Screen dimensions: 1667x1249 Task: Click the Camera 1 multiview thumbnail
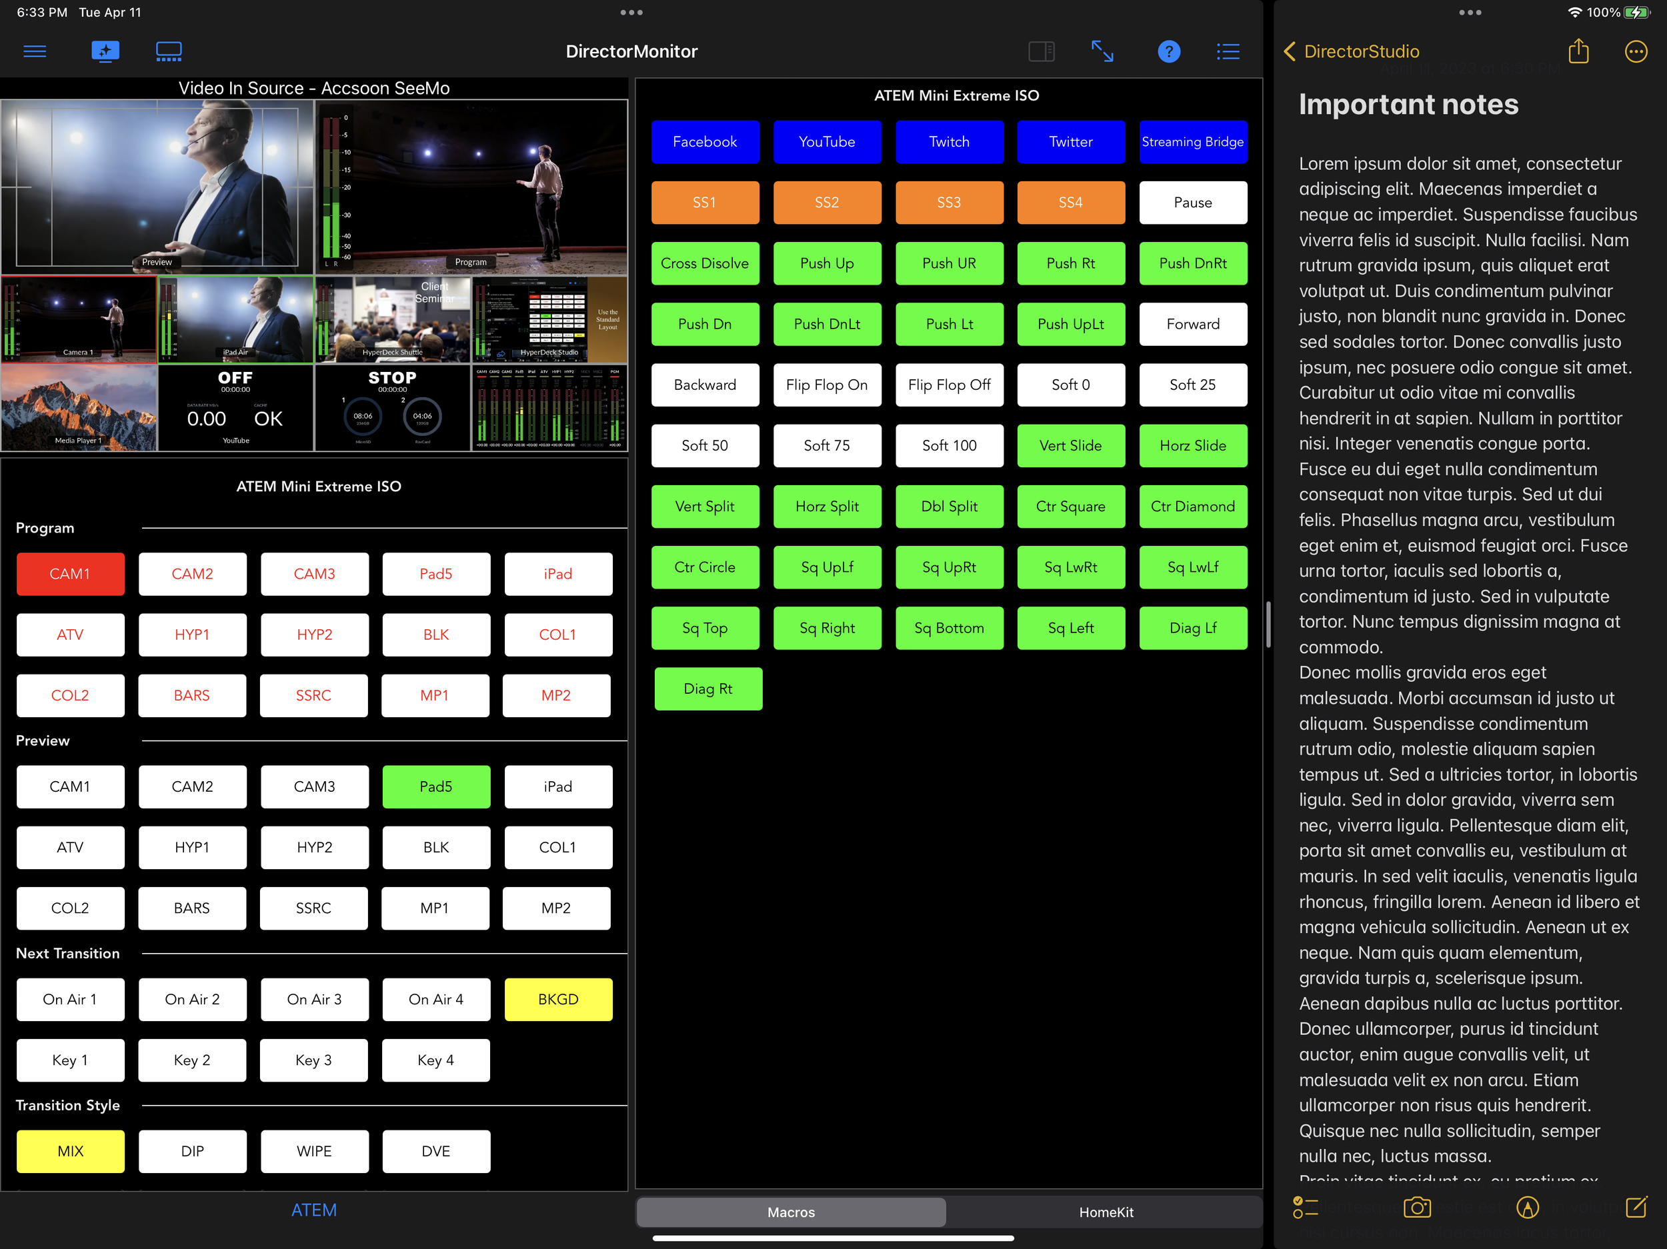click(x=79, y=319)
